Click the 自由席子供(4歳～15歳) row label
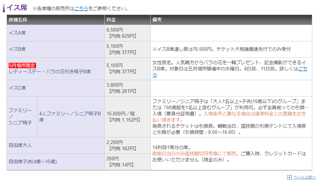Image resolution: width=321 pixels, height=181 pixels. pos(33,161)
